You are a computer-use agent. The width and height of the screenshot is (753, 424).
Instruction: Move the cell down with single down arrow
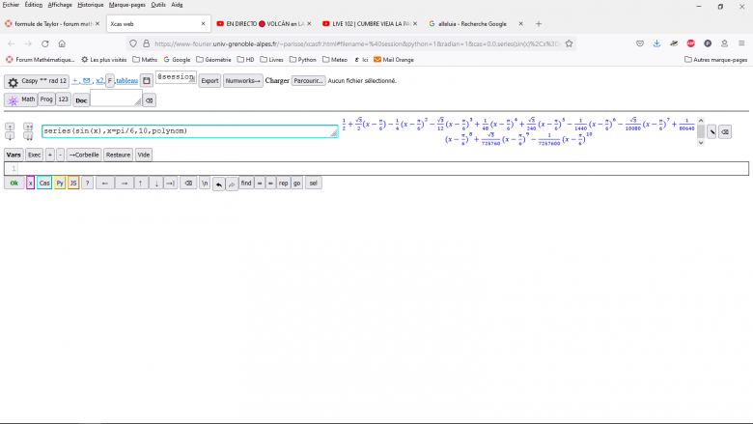(x=10, y=136)
